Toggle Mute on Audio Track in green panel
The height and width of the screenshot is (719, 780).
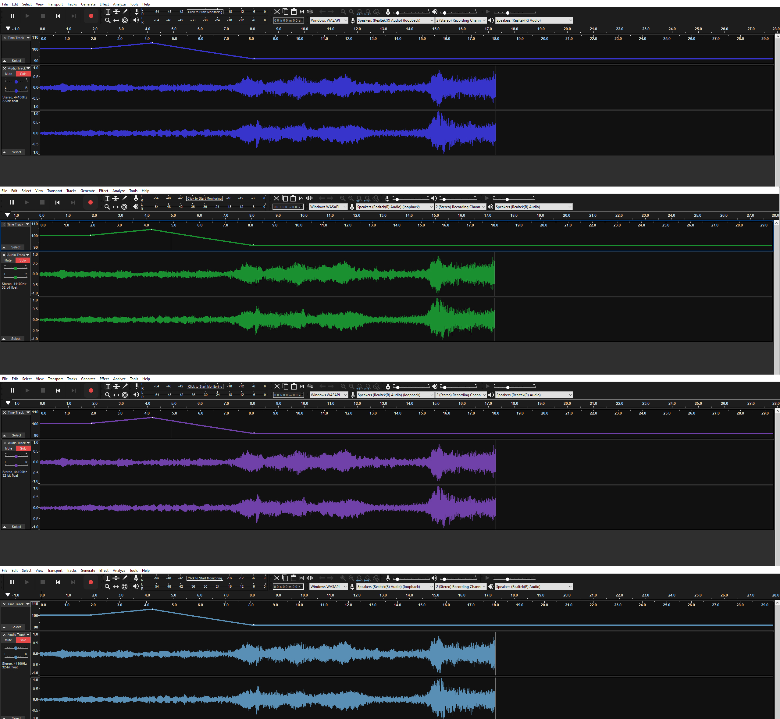point(8,260)
